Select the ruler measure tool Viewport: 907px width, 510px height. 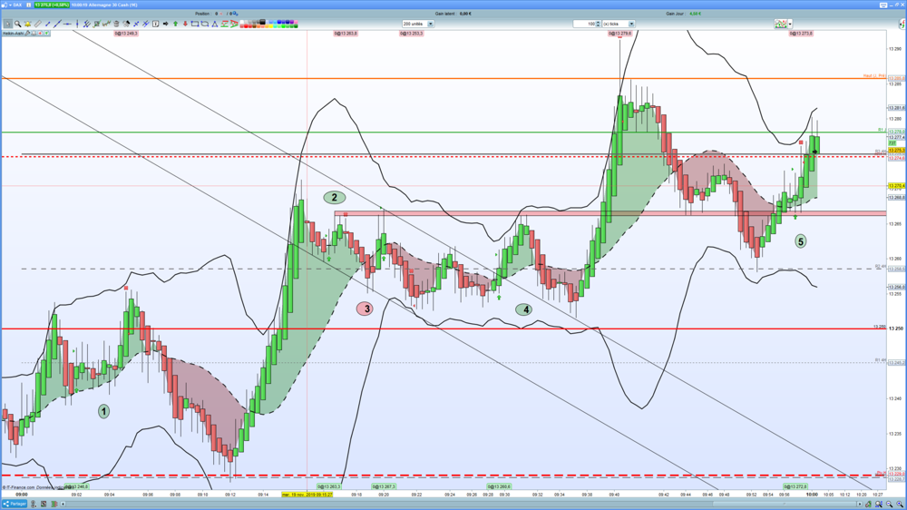tap(37, 24)
